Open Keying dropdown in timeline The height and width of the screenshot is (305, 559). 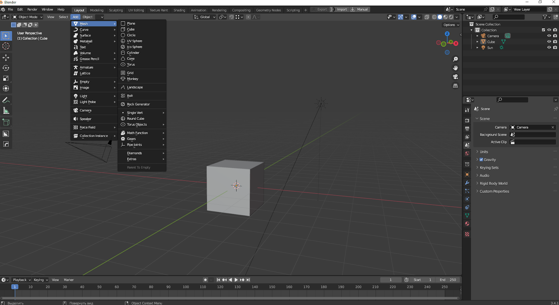pos(41,280)
